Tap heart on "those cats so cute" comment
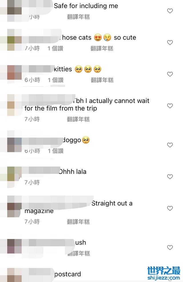Viewport: 183px width, 282px height. tap(170, 43)
